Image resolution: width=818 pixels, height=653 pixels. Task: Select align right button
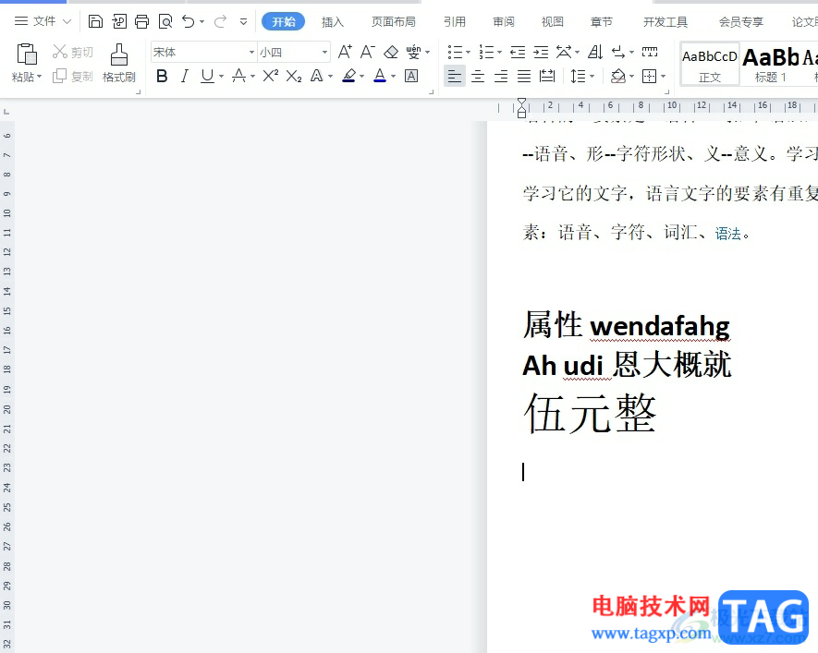coord(501,76)
